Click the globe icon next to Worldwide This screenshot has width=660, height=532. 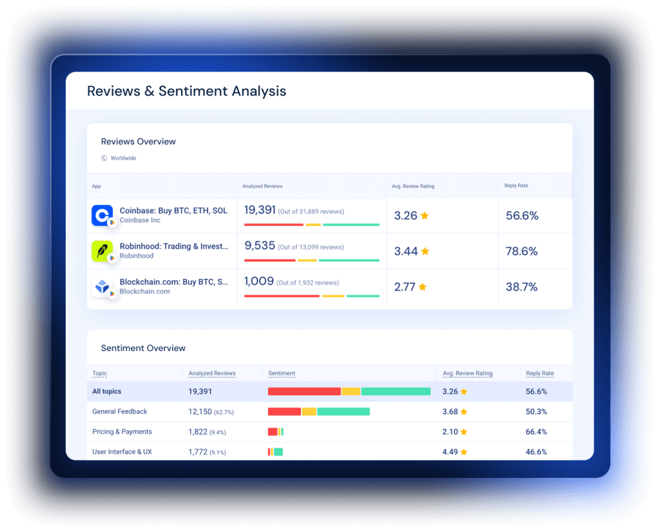pos(104,158)
